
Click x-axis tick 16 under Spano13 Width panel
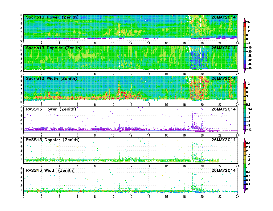166,104
